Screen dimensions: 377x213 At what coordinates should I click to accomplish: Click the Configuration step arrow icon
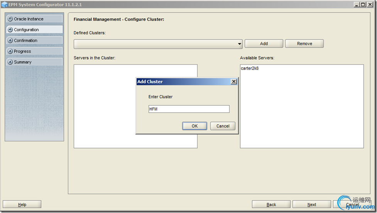(10, 30)
